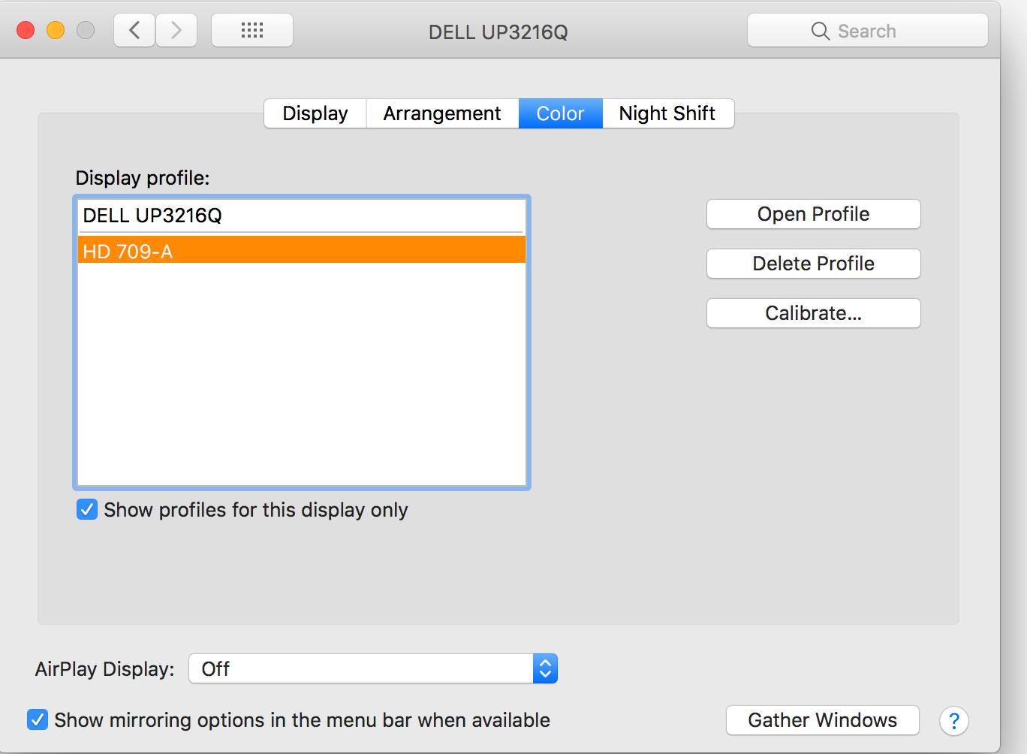Click the yellow minimize window button
The image size is (1027, 754).
click(56, 31)
